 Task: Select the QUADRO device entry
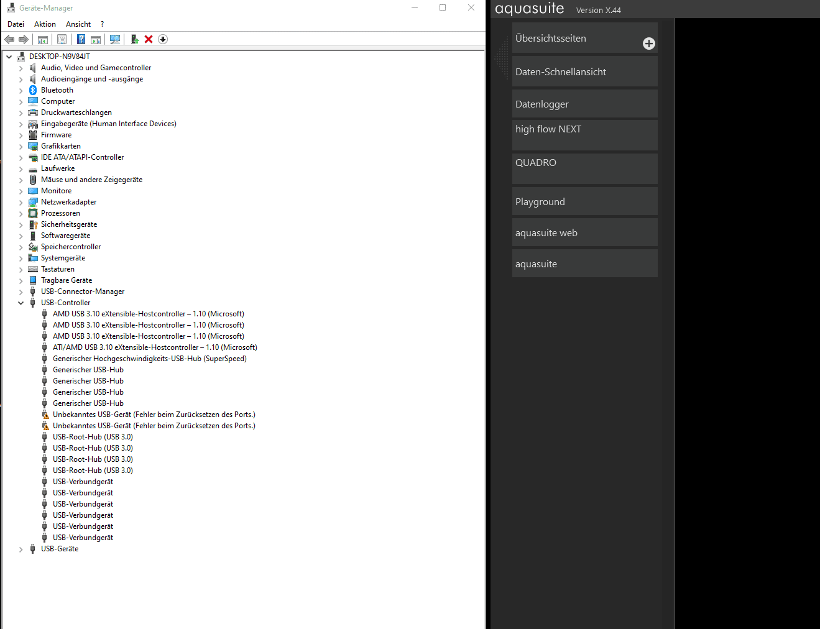click(x=585, y=168)
